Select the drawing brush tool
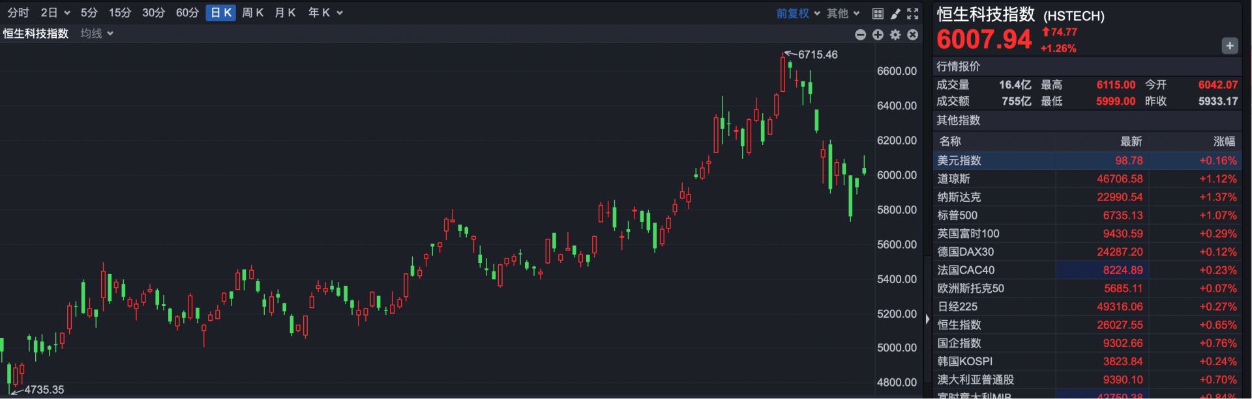The image size is (1252, 399). (895, 14)
